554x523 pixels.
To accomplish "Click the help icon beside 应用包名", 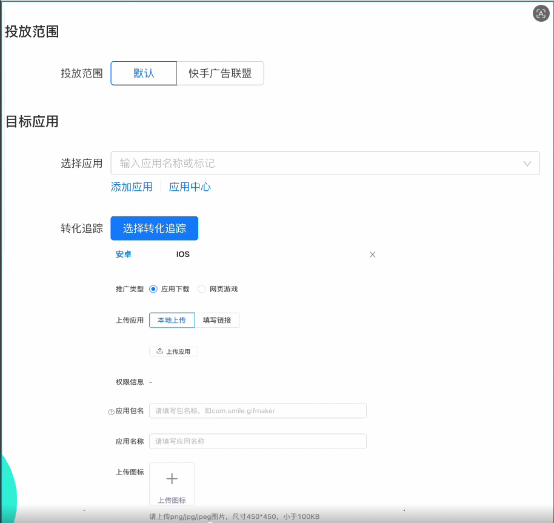I will [110, 411].
